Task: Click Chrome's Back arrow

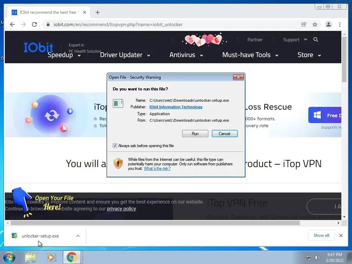Action: [12, 24]
